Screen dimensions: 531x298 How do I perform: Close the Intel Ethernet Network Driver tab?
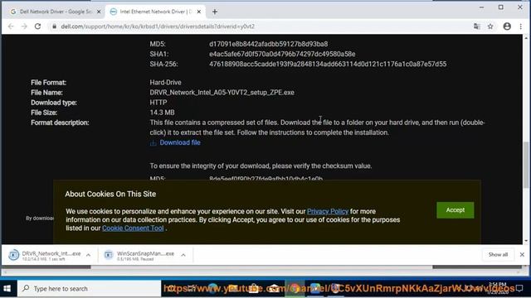(x=199, y=12)
